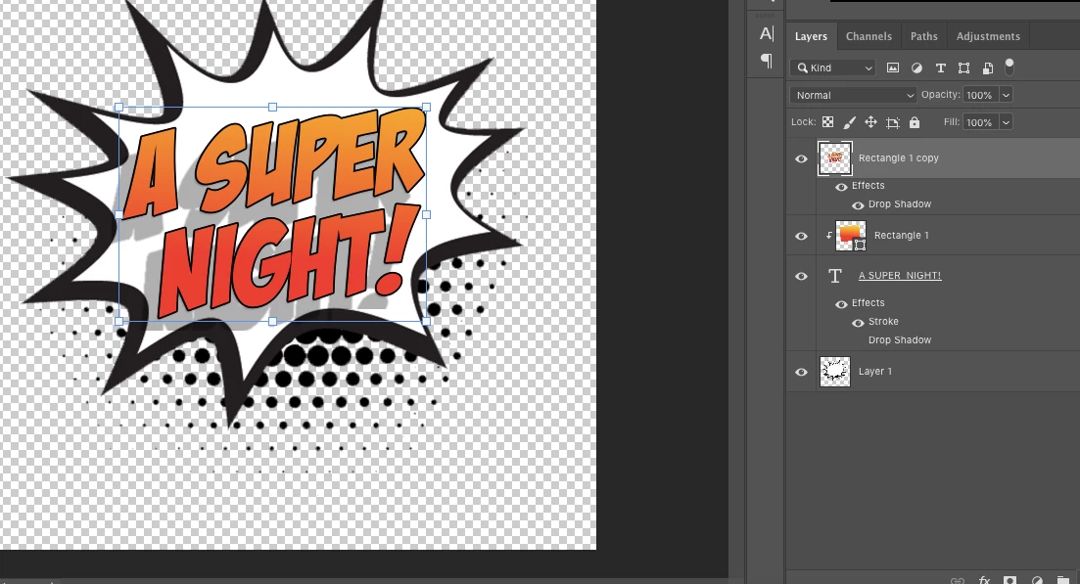Switch to the Channels tab
1080x584 pixels.
tap(869, 36)
